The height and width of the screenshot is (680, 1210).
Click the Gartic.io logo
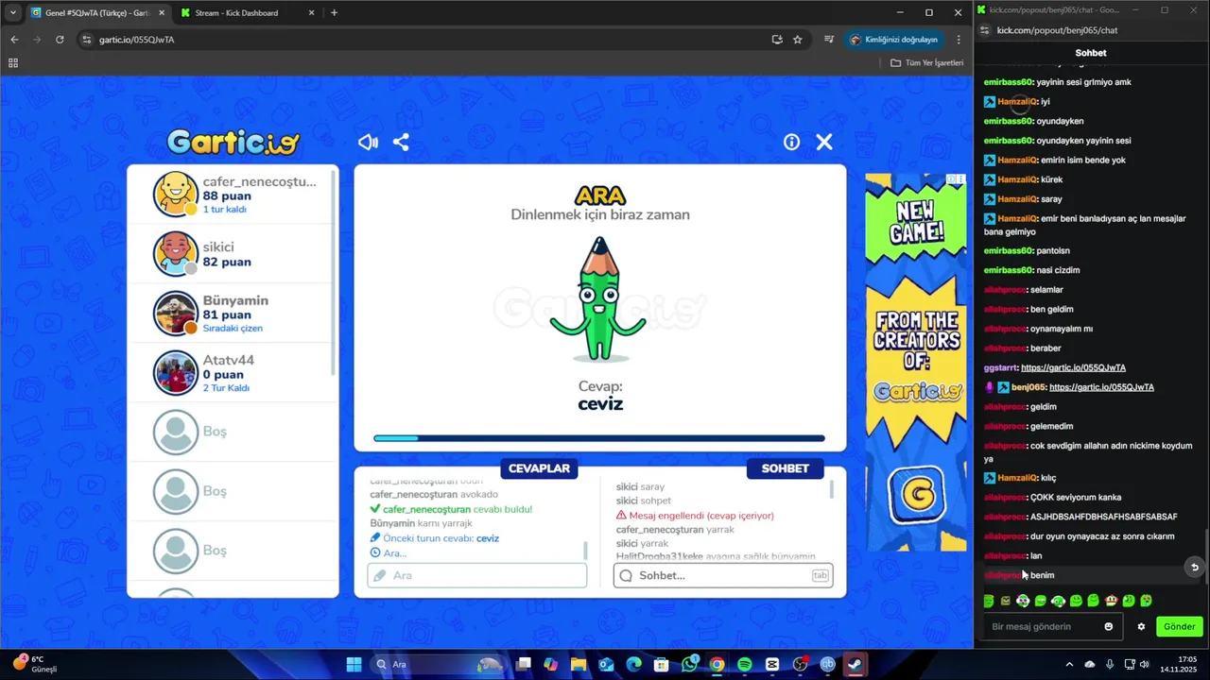pyautogui.click(x=233, y=142)
